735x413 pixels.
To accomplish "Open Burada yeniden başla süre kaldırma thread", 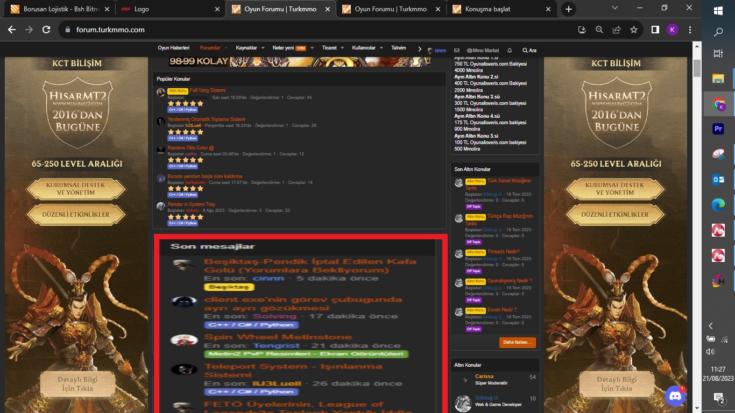I will click(204, 176).
